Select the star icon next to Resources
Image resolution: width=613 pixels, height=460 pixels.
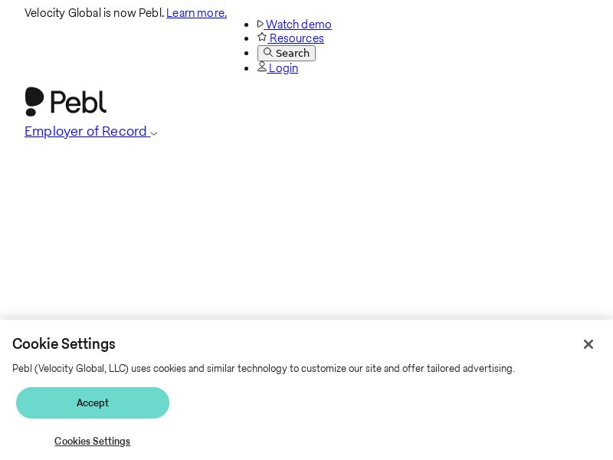263,38
